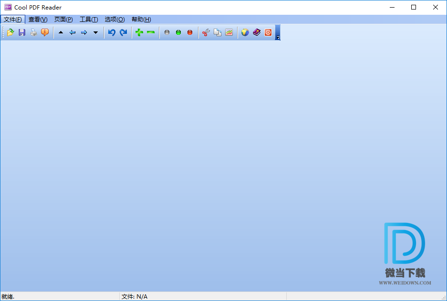The height and width of the screenshot is (301, 447).
Task: Jump to last page with down triangle
Action: [x=95, y=32]
